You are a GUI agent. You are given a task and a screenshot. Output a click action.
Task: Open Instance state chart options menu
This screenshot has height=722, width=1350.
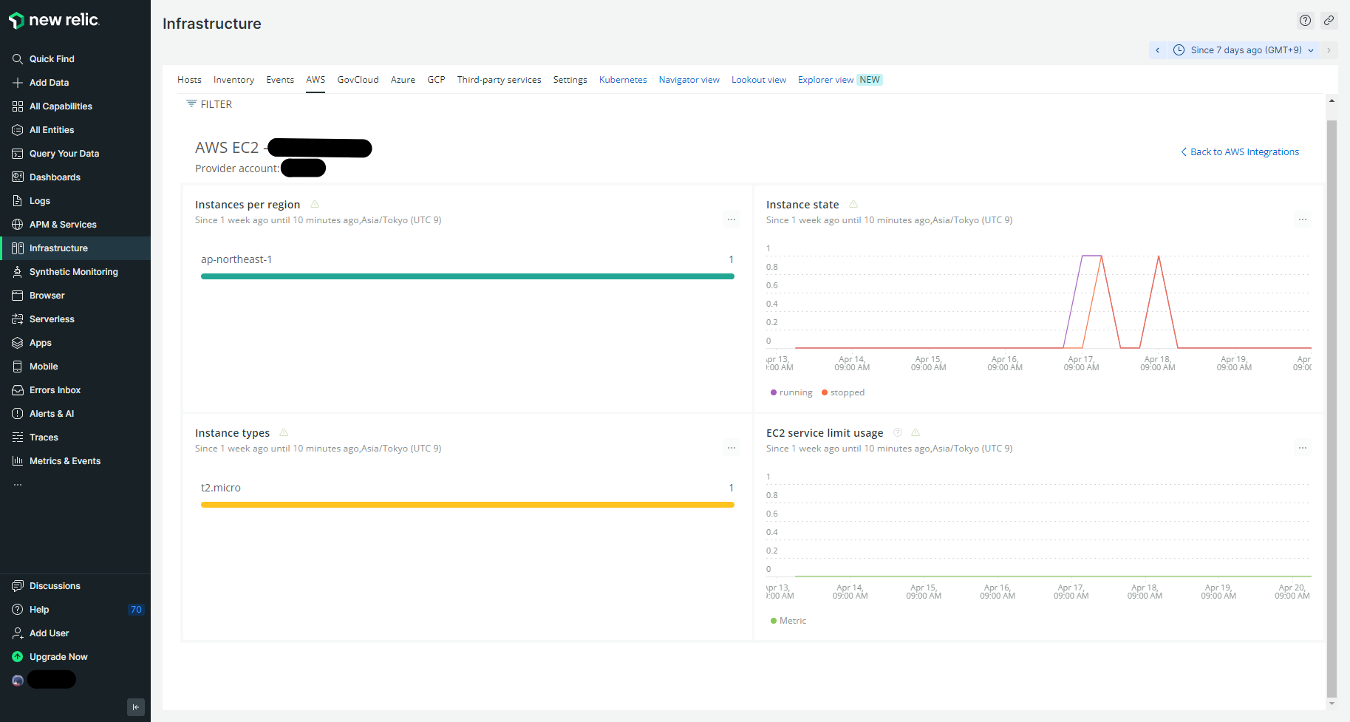1303,219
